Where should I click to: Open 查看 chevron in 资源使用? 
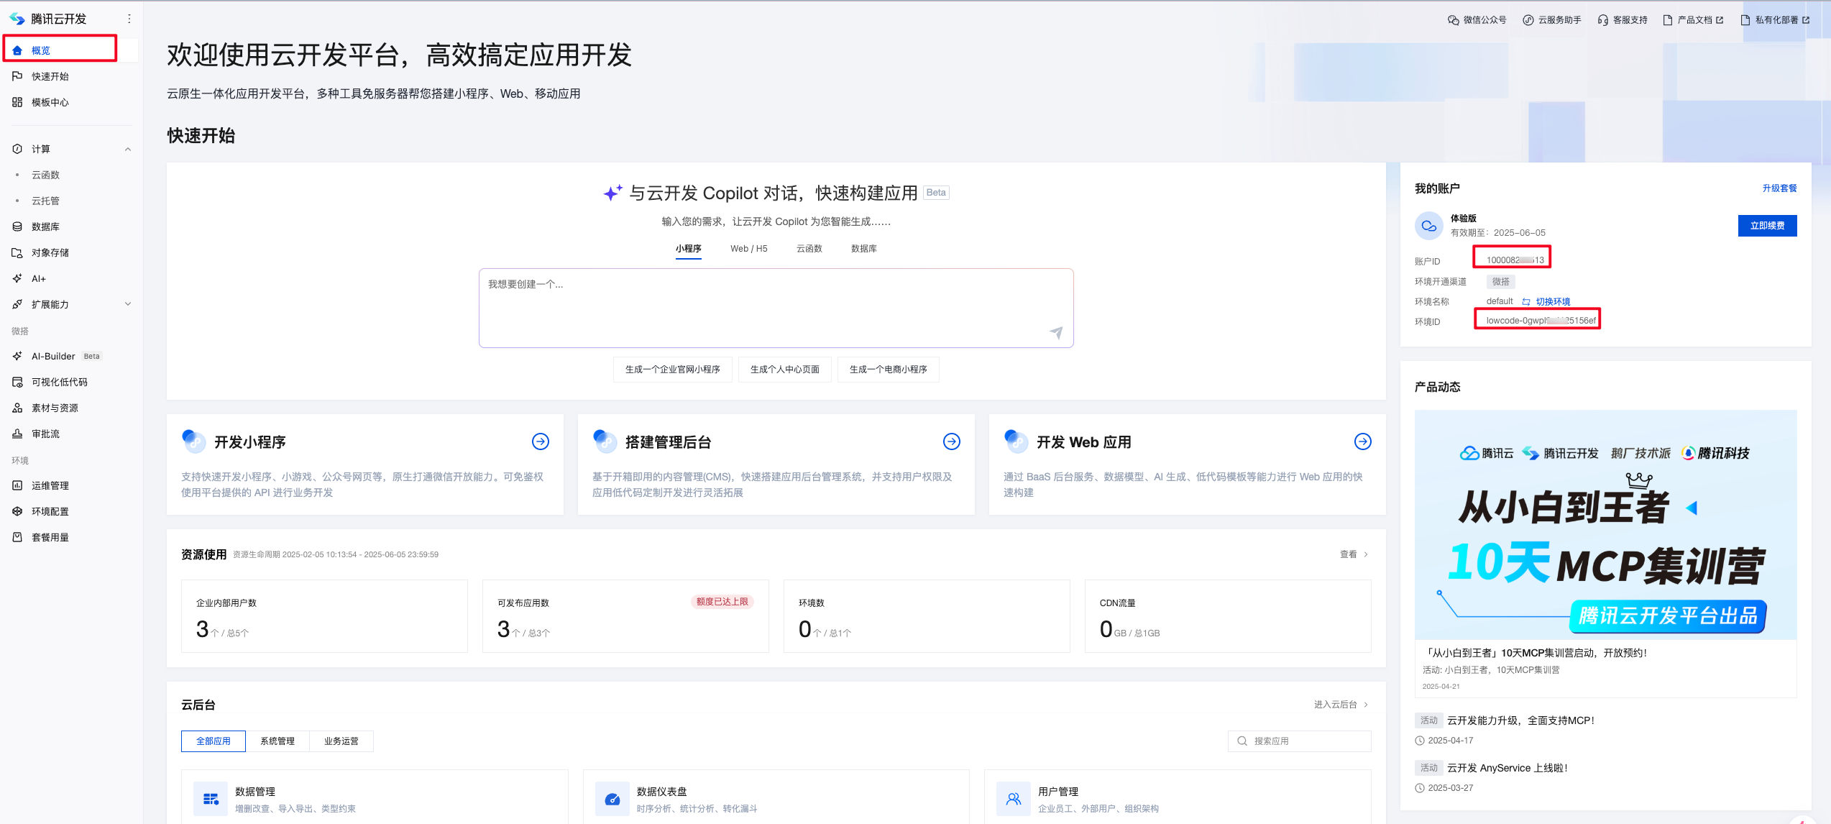point(1366,554)
